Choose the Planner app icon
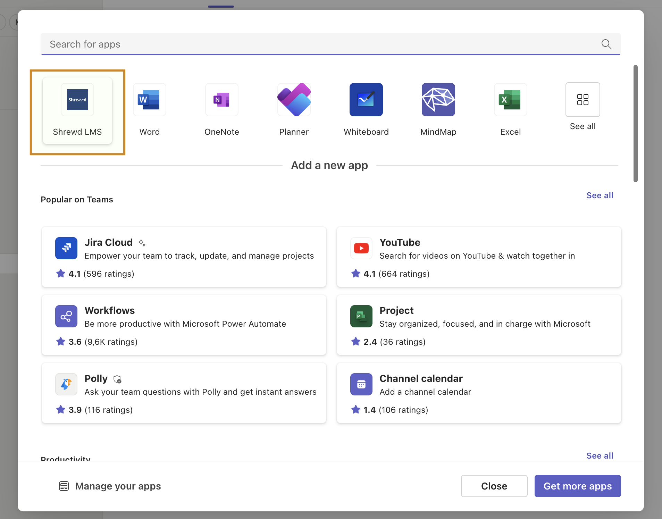The width and height of the screenshot is (662, 519). click(x=294, y=100)
